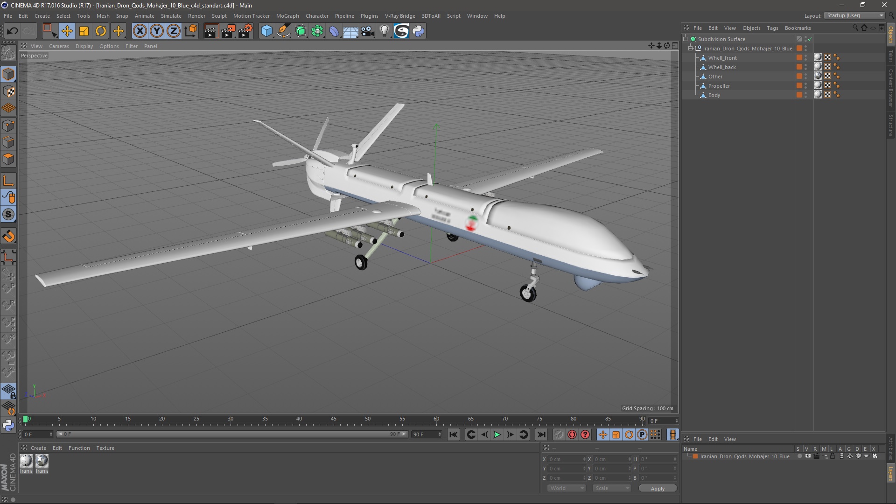The image size is (896, 504).
Task: Open Render to Picture Viewer
Action: click(228, 31)
